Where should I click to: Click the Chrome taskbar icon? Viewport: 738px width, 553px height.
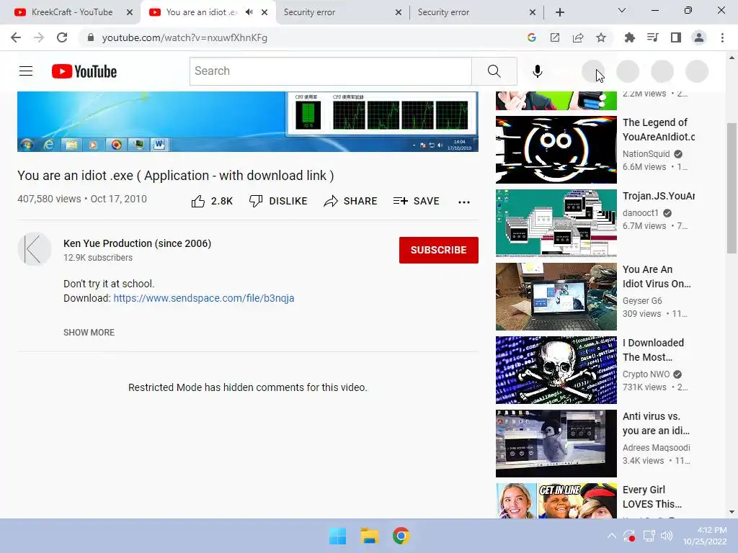pyautogui.click(x=401, y=536)
